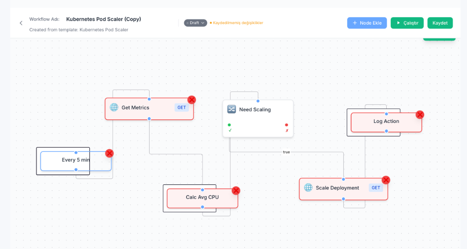Select the Calc Avg CPU node
Viewport: 467px width, 249px height.
pos(202,198)
